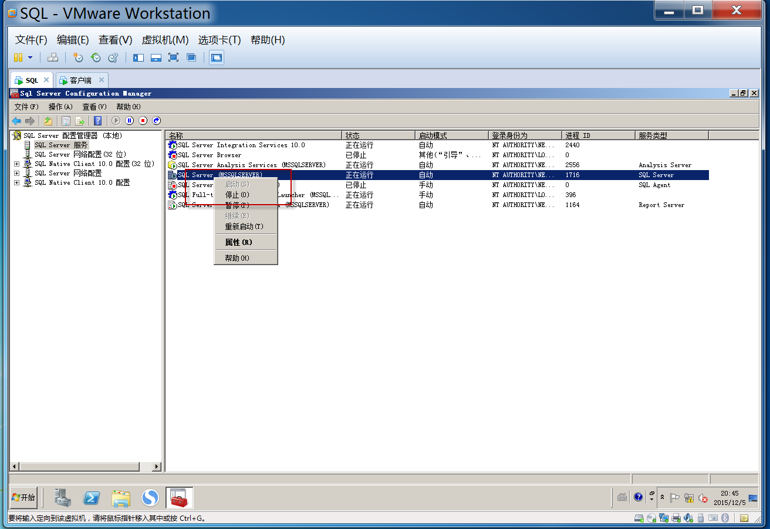Switch VMware to Unity mode
The height and width of the screenshot is (529, 770).
[x=191, y=57]
